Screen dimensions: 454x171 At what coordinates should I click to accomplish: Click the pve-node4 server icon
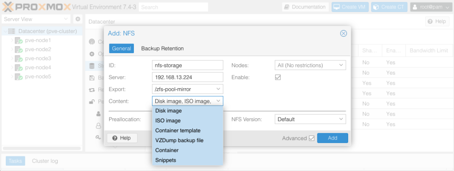[x=19, y=68]
